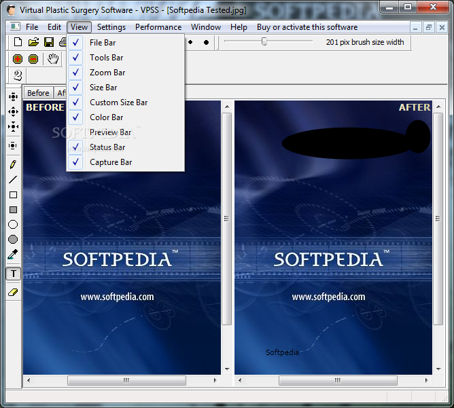The image size is (454, 408).
Task: Create a new file with blank page icon
Action: pyautogui.click(x=18, y=42)
